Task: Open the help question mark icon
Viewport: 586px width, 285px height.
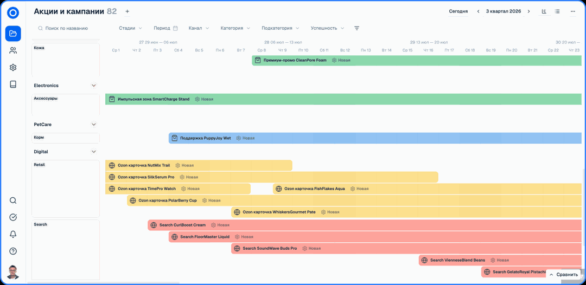Action: coord(13,251)
